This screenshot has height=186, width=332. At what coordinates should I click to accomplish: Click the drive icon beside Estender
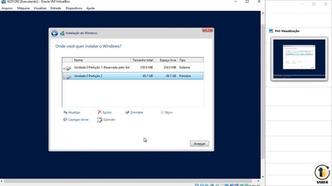pos(100,120)
